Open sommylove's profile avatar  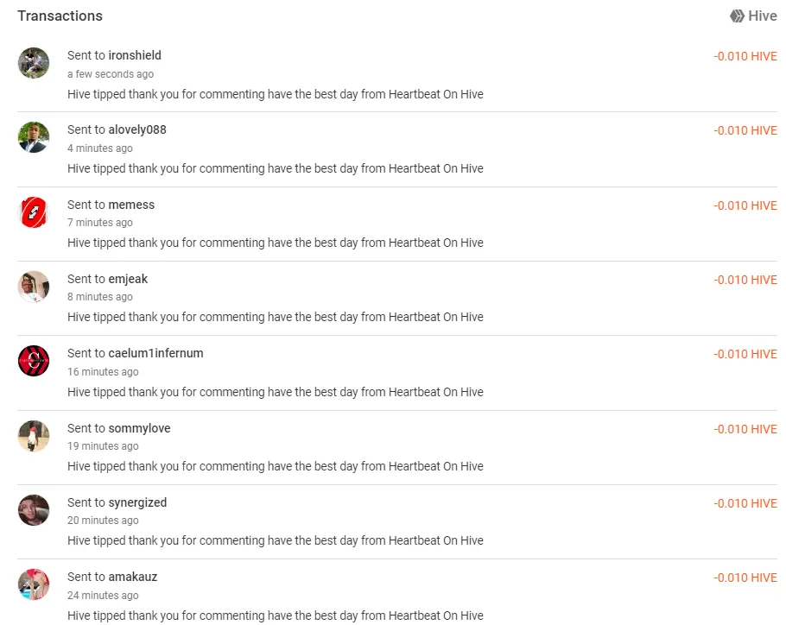click(34, 436)
